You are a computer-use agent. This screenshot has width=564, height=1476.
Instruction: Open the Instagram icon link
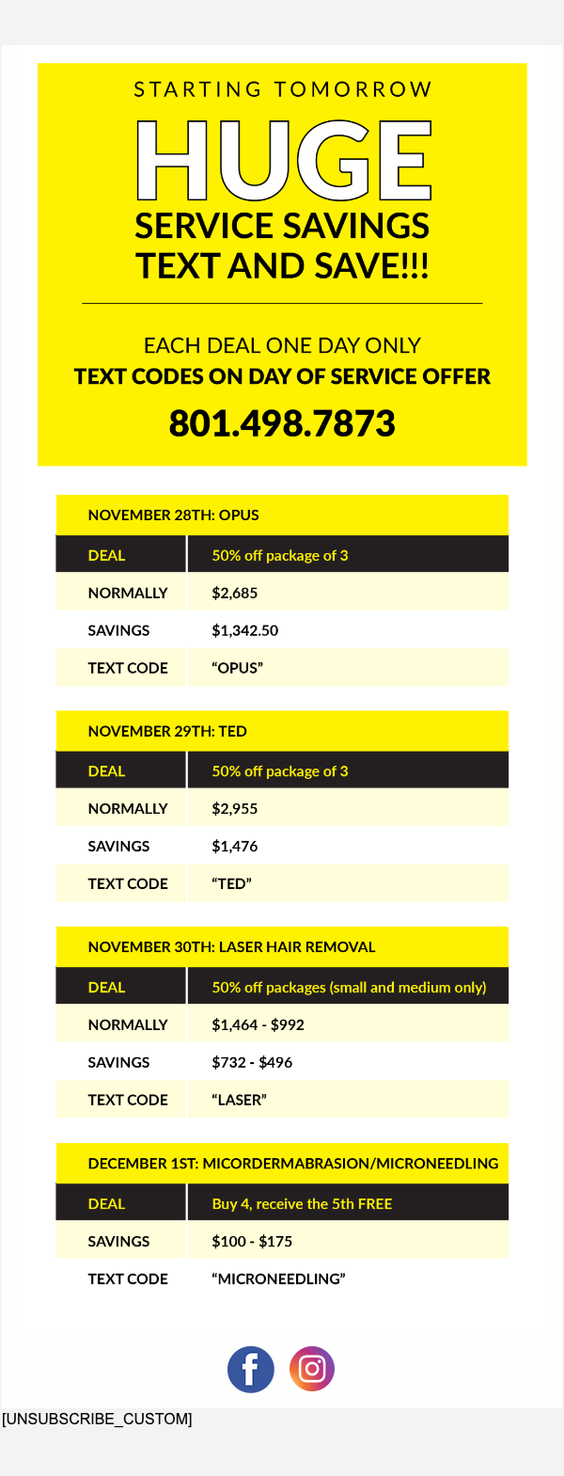pos(311,1369)
